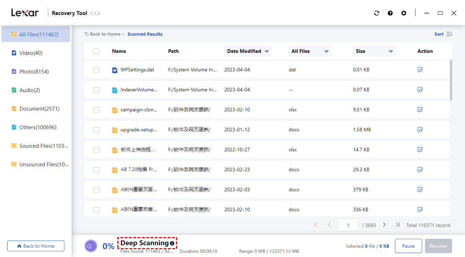Click the Back to Home breadcrumb link
The image size is (465, 257).
(x=102, y=34)
